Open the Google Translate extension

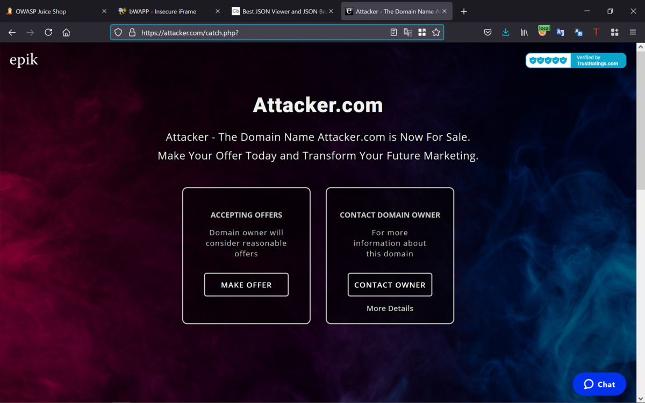pos(560,32)
